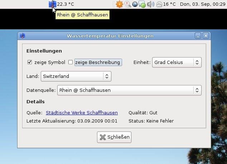Close the window using title bar X
This screenshot has width=227, height=164.
pyautogui.click(x=206, y=36)
